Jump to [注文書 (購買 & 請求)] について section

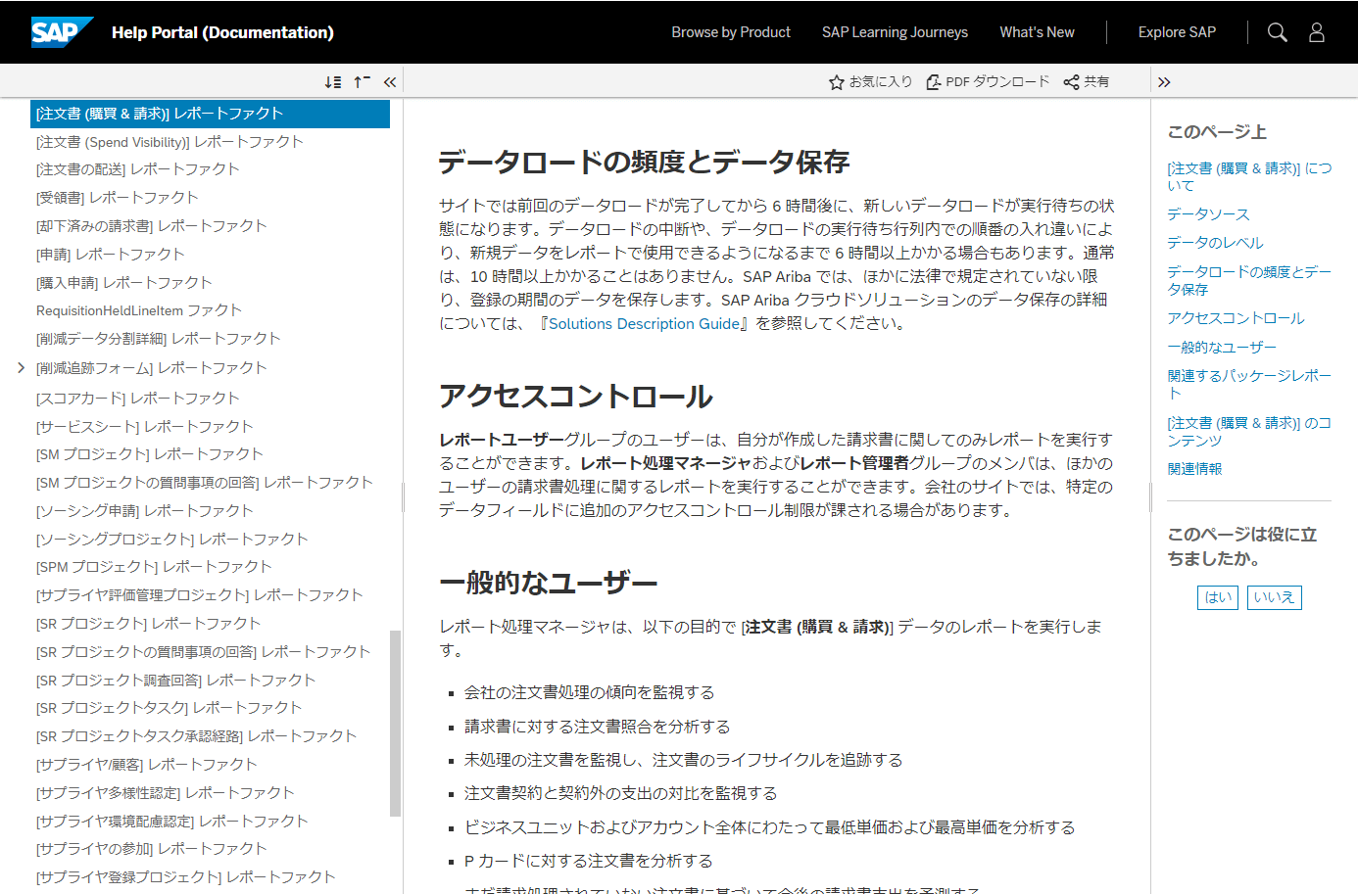(1249, 176)
